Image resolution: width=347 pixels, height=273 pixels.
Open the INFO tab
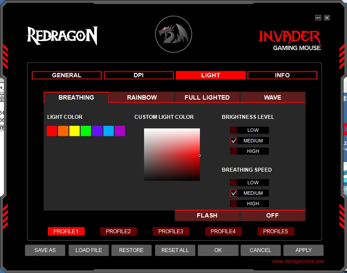[282, 75]
